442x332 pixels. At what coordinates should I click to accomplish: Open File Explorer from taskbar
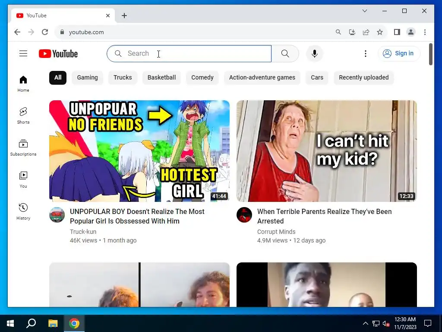(53, 323)
